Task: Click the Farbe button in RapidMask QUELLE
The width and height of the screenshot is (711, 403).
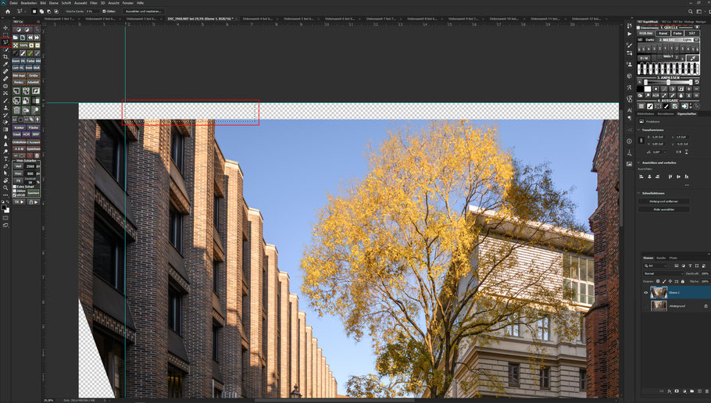Action: click(x=677, y=33)
